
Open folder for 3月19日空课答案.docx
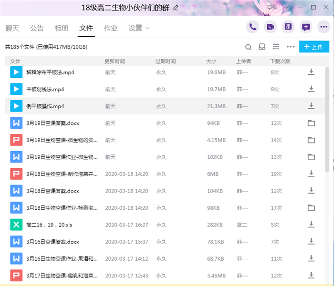coord(311,123)
